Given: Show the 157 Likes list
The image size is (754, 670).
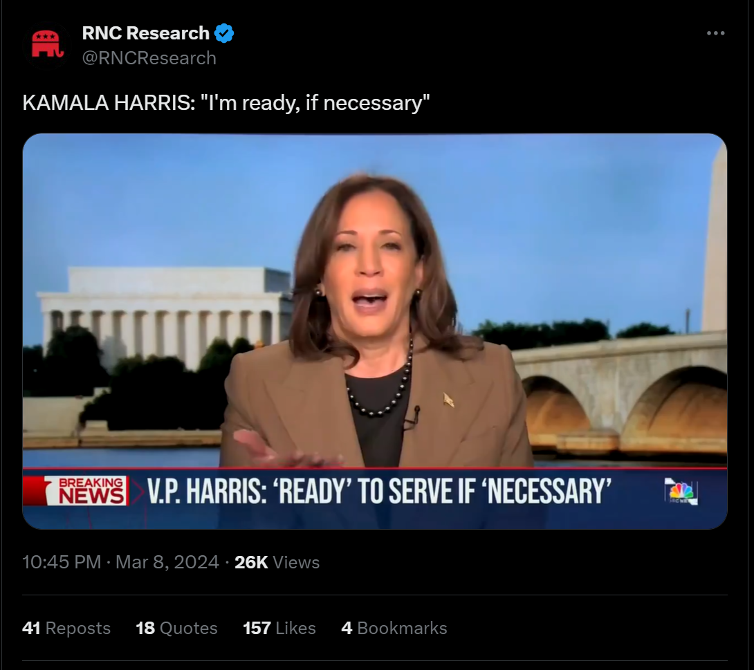Looking at the screenshot, I should coord(279,629).
